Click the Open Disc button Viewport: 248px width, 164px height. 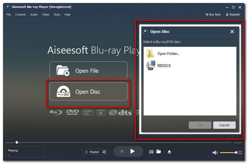(x=88, y=92)
